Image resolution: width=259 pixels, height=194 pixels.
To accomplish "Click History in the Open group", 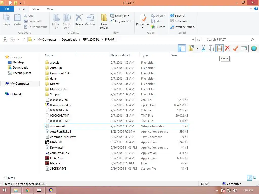I will [158, 27].
